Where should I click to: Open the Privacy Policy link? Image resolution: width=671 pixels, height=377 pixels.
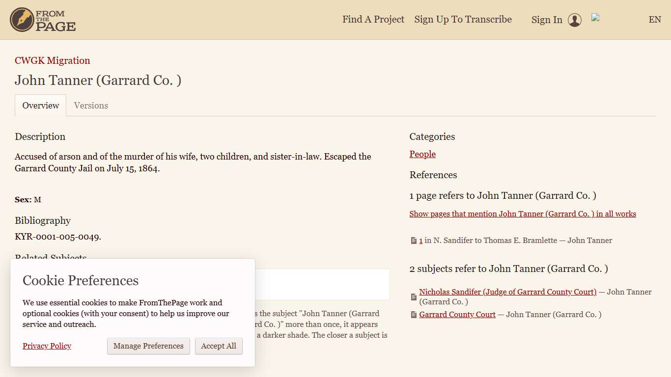[x=47, y=346]
